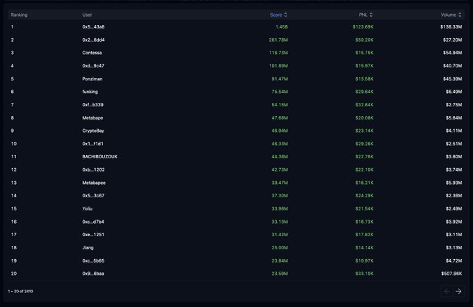Screen dimensions: 473x307
Task: Go to previous leaderboard page arrow
Action: pyautogui.click(x=447, y=291)
